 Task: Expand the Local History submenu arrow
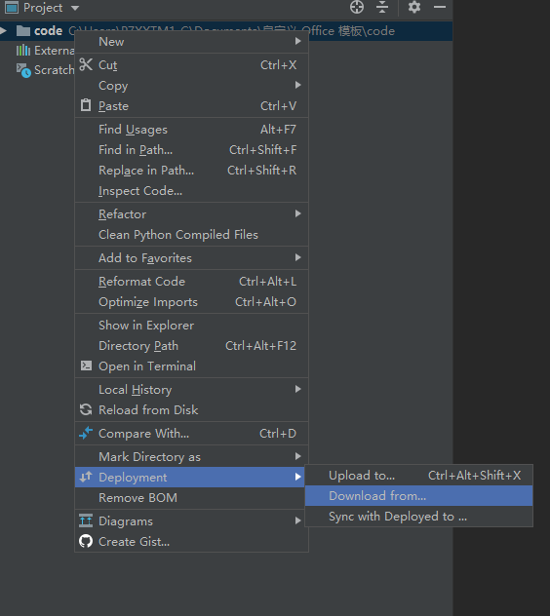[x=298, y=389]
